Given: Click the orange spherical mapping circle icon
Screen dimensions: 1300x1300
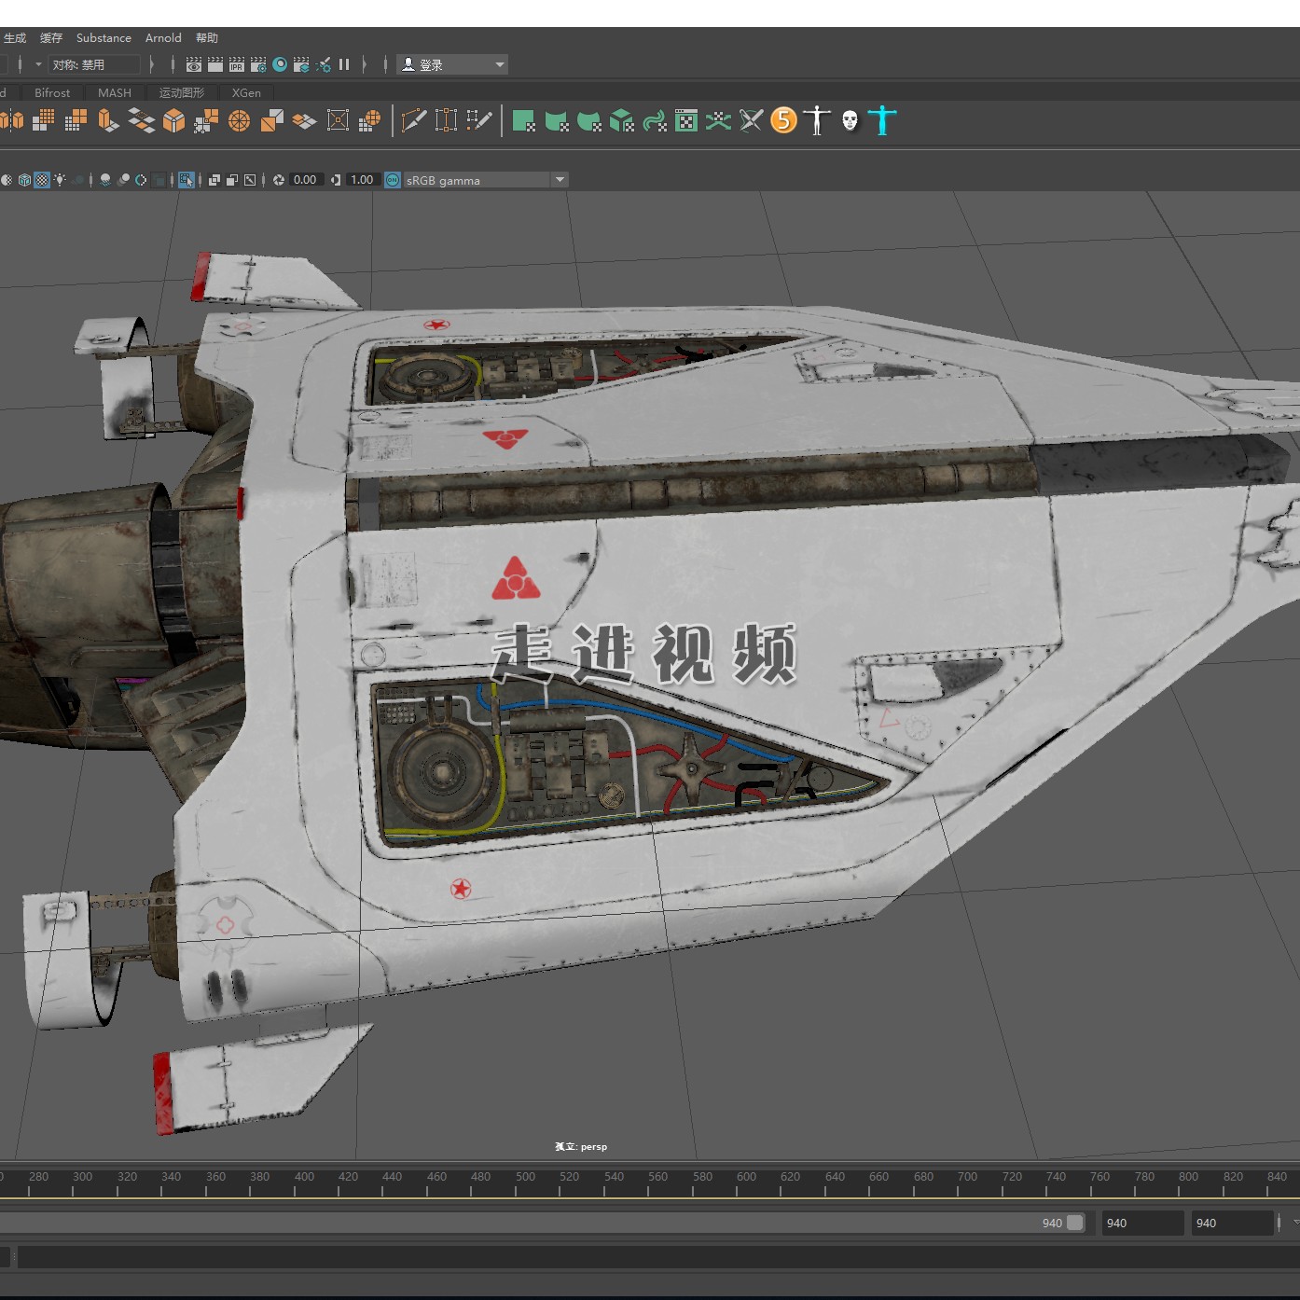Looking at the screenshot, I should [239, 120].
